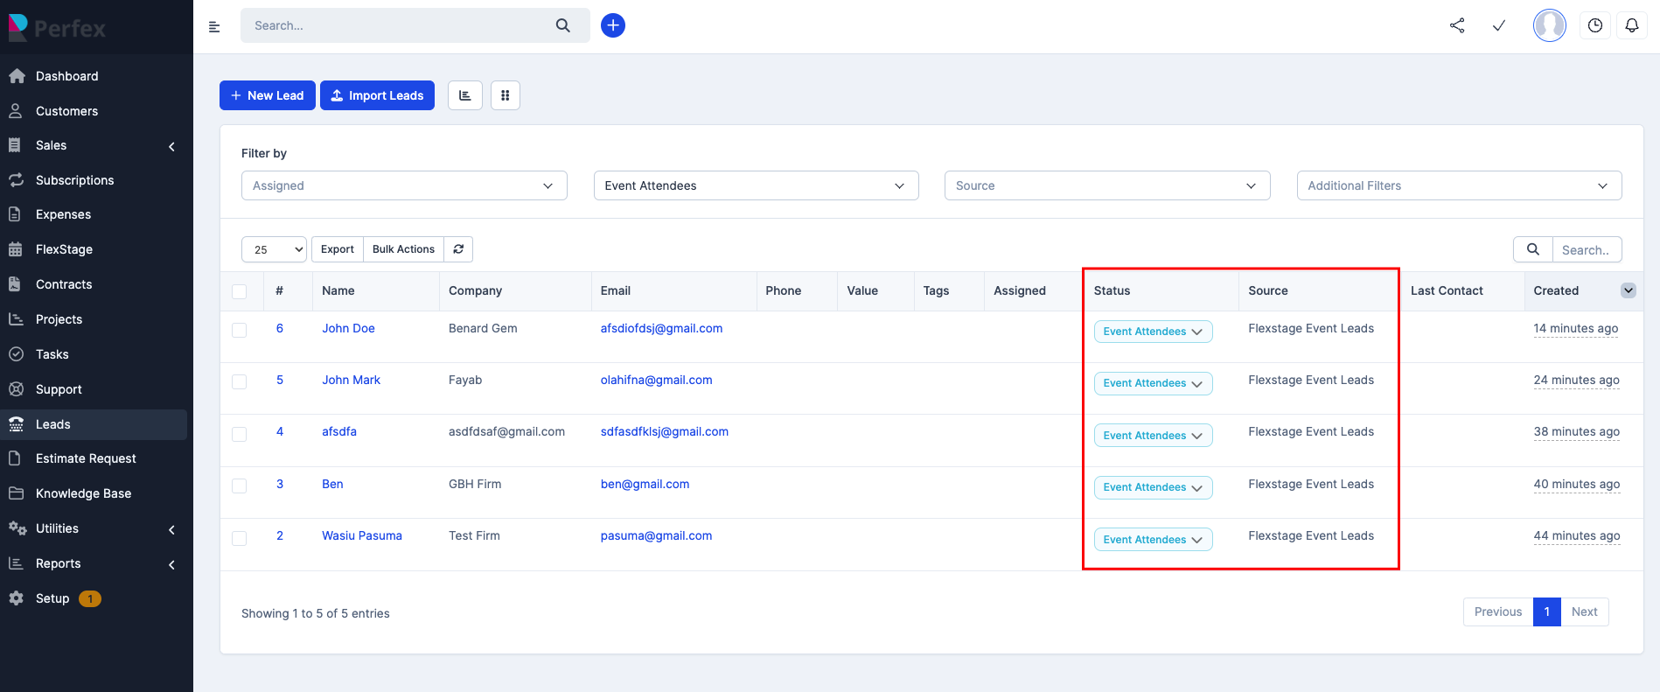The width and height of the screenshot is (1660, 692).
Task: Check the box for Wasiu Pasuma row
Action: [239, 538]
